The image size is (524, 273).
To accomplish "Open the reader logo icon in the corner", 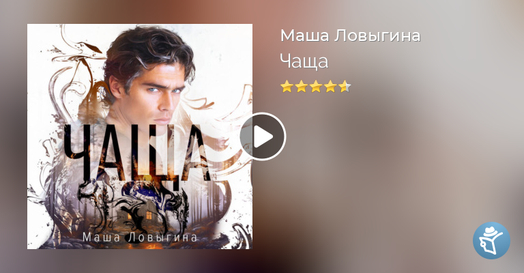I will pos(491,240).
